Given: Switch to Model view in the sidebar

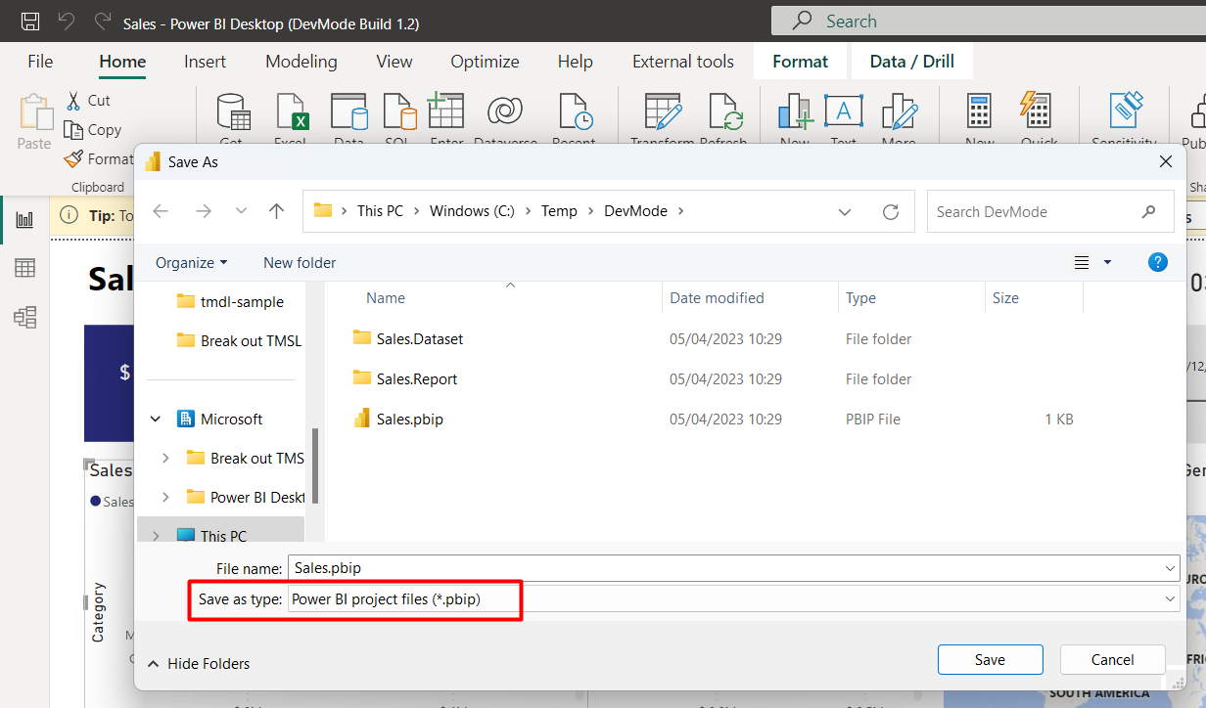Looking at the screenshot, I should [x=24, y=314].
